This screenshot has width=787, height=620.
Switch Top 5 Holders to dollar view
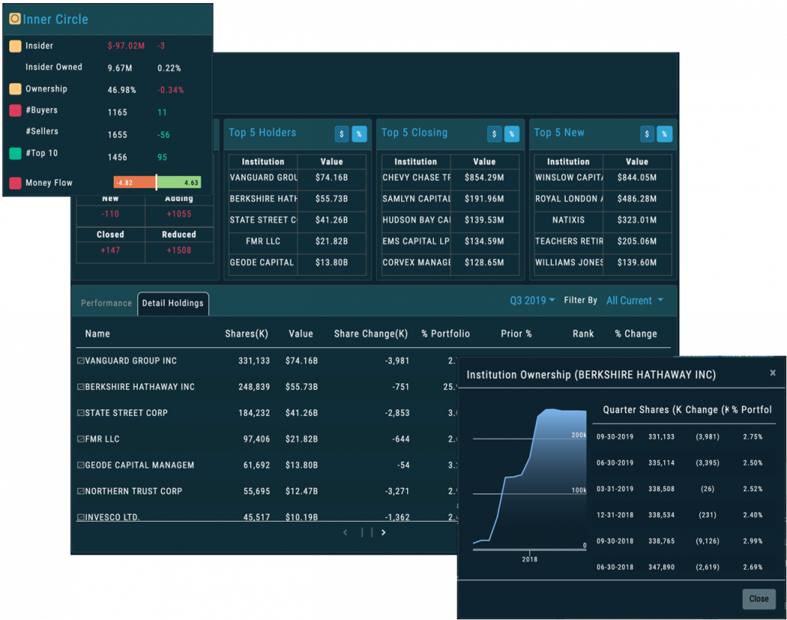(342, 134)
